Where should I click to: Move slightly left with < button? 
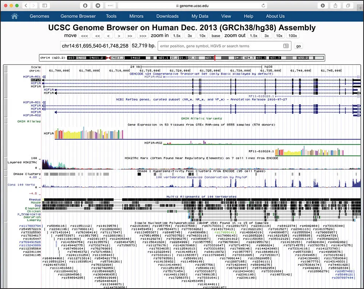tap(108, 36)
